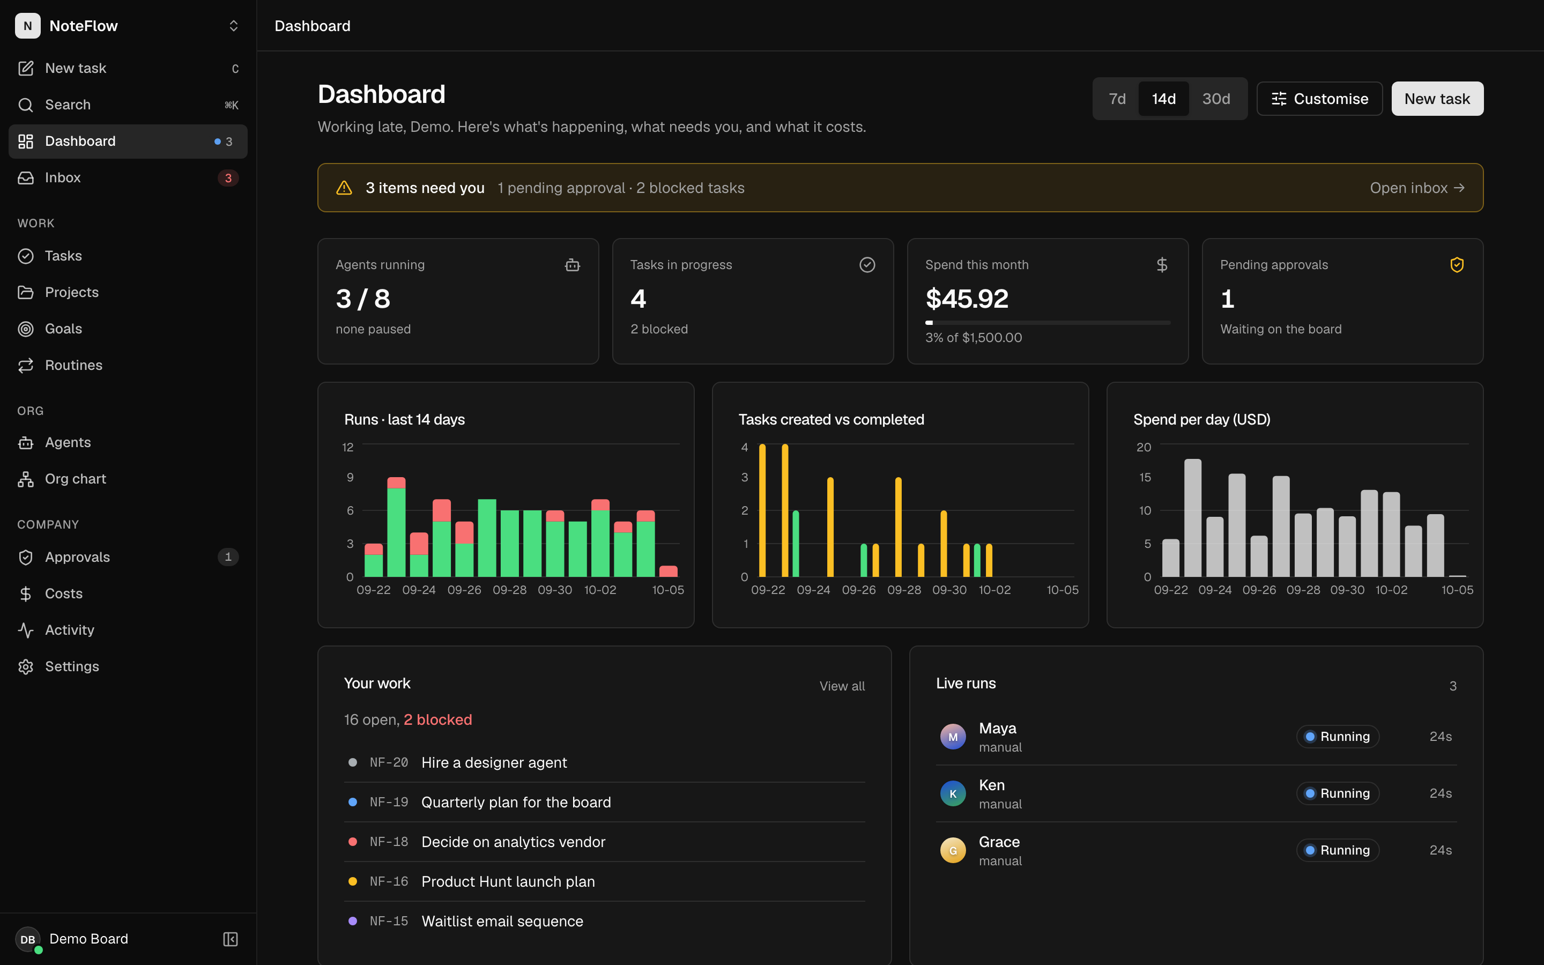The image size is (1544, 965).
Task: Click the shield icon in Pending approvals card
Action: pos(1457,265)
